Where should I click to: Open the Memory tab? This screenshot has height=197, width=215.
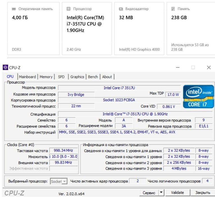point(46,77)
